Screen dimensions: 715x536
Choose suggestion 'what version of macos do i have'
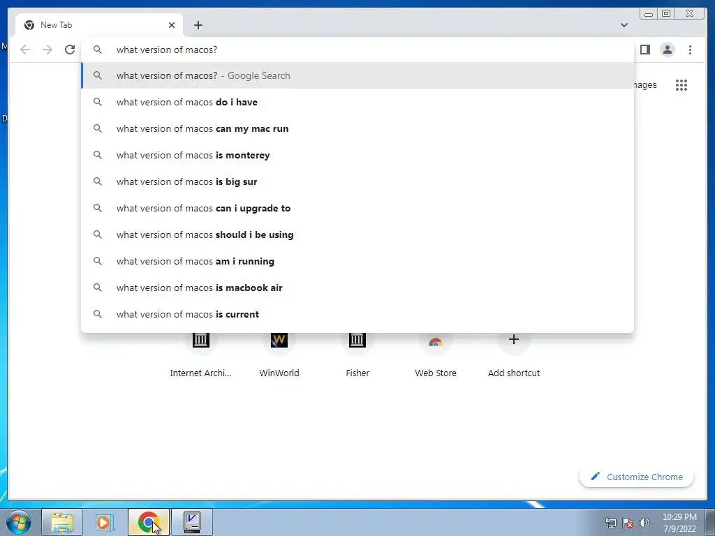click(x=357, y=102)
